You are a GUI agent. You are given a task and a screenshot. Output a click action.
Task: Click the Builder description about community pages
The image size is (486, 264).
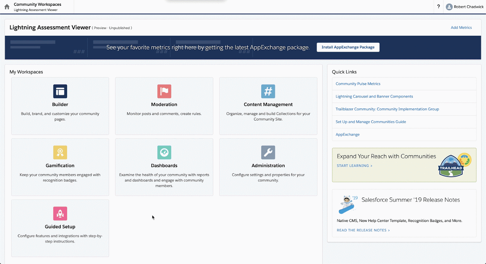pos(60,117)
